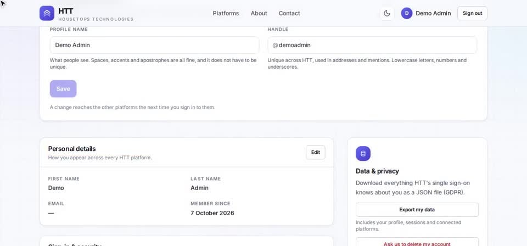The height and width of the screenshot is (246, 527).
Task: Click the first name value Demo
Action: click(x=56, y=188)
